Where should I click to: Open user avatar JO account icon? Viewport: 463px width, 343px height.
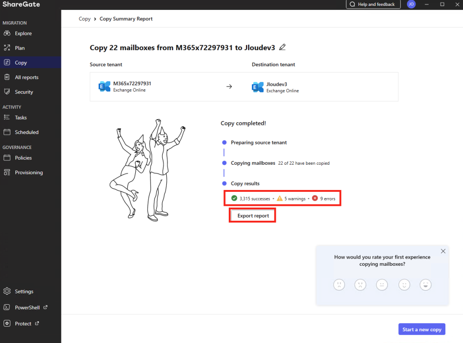411,4
